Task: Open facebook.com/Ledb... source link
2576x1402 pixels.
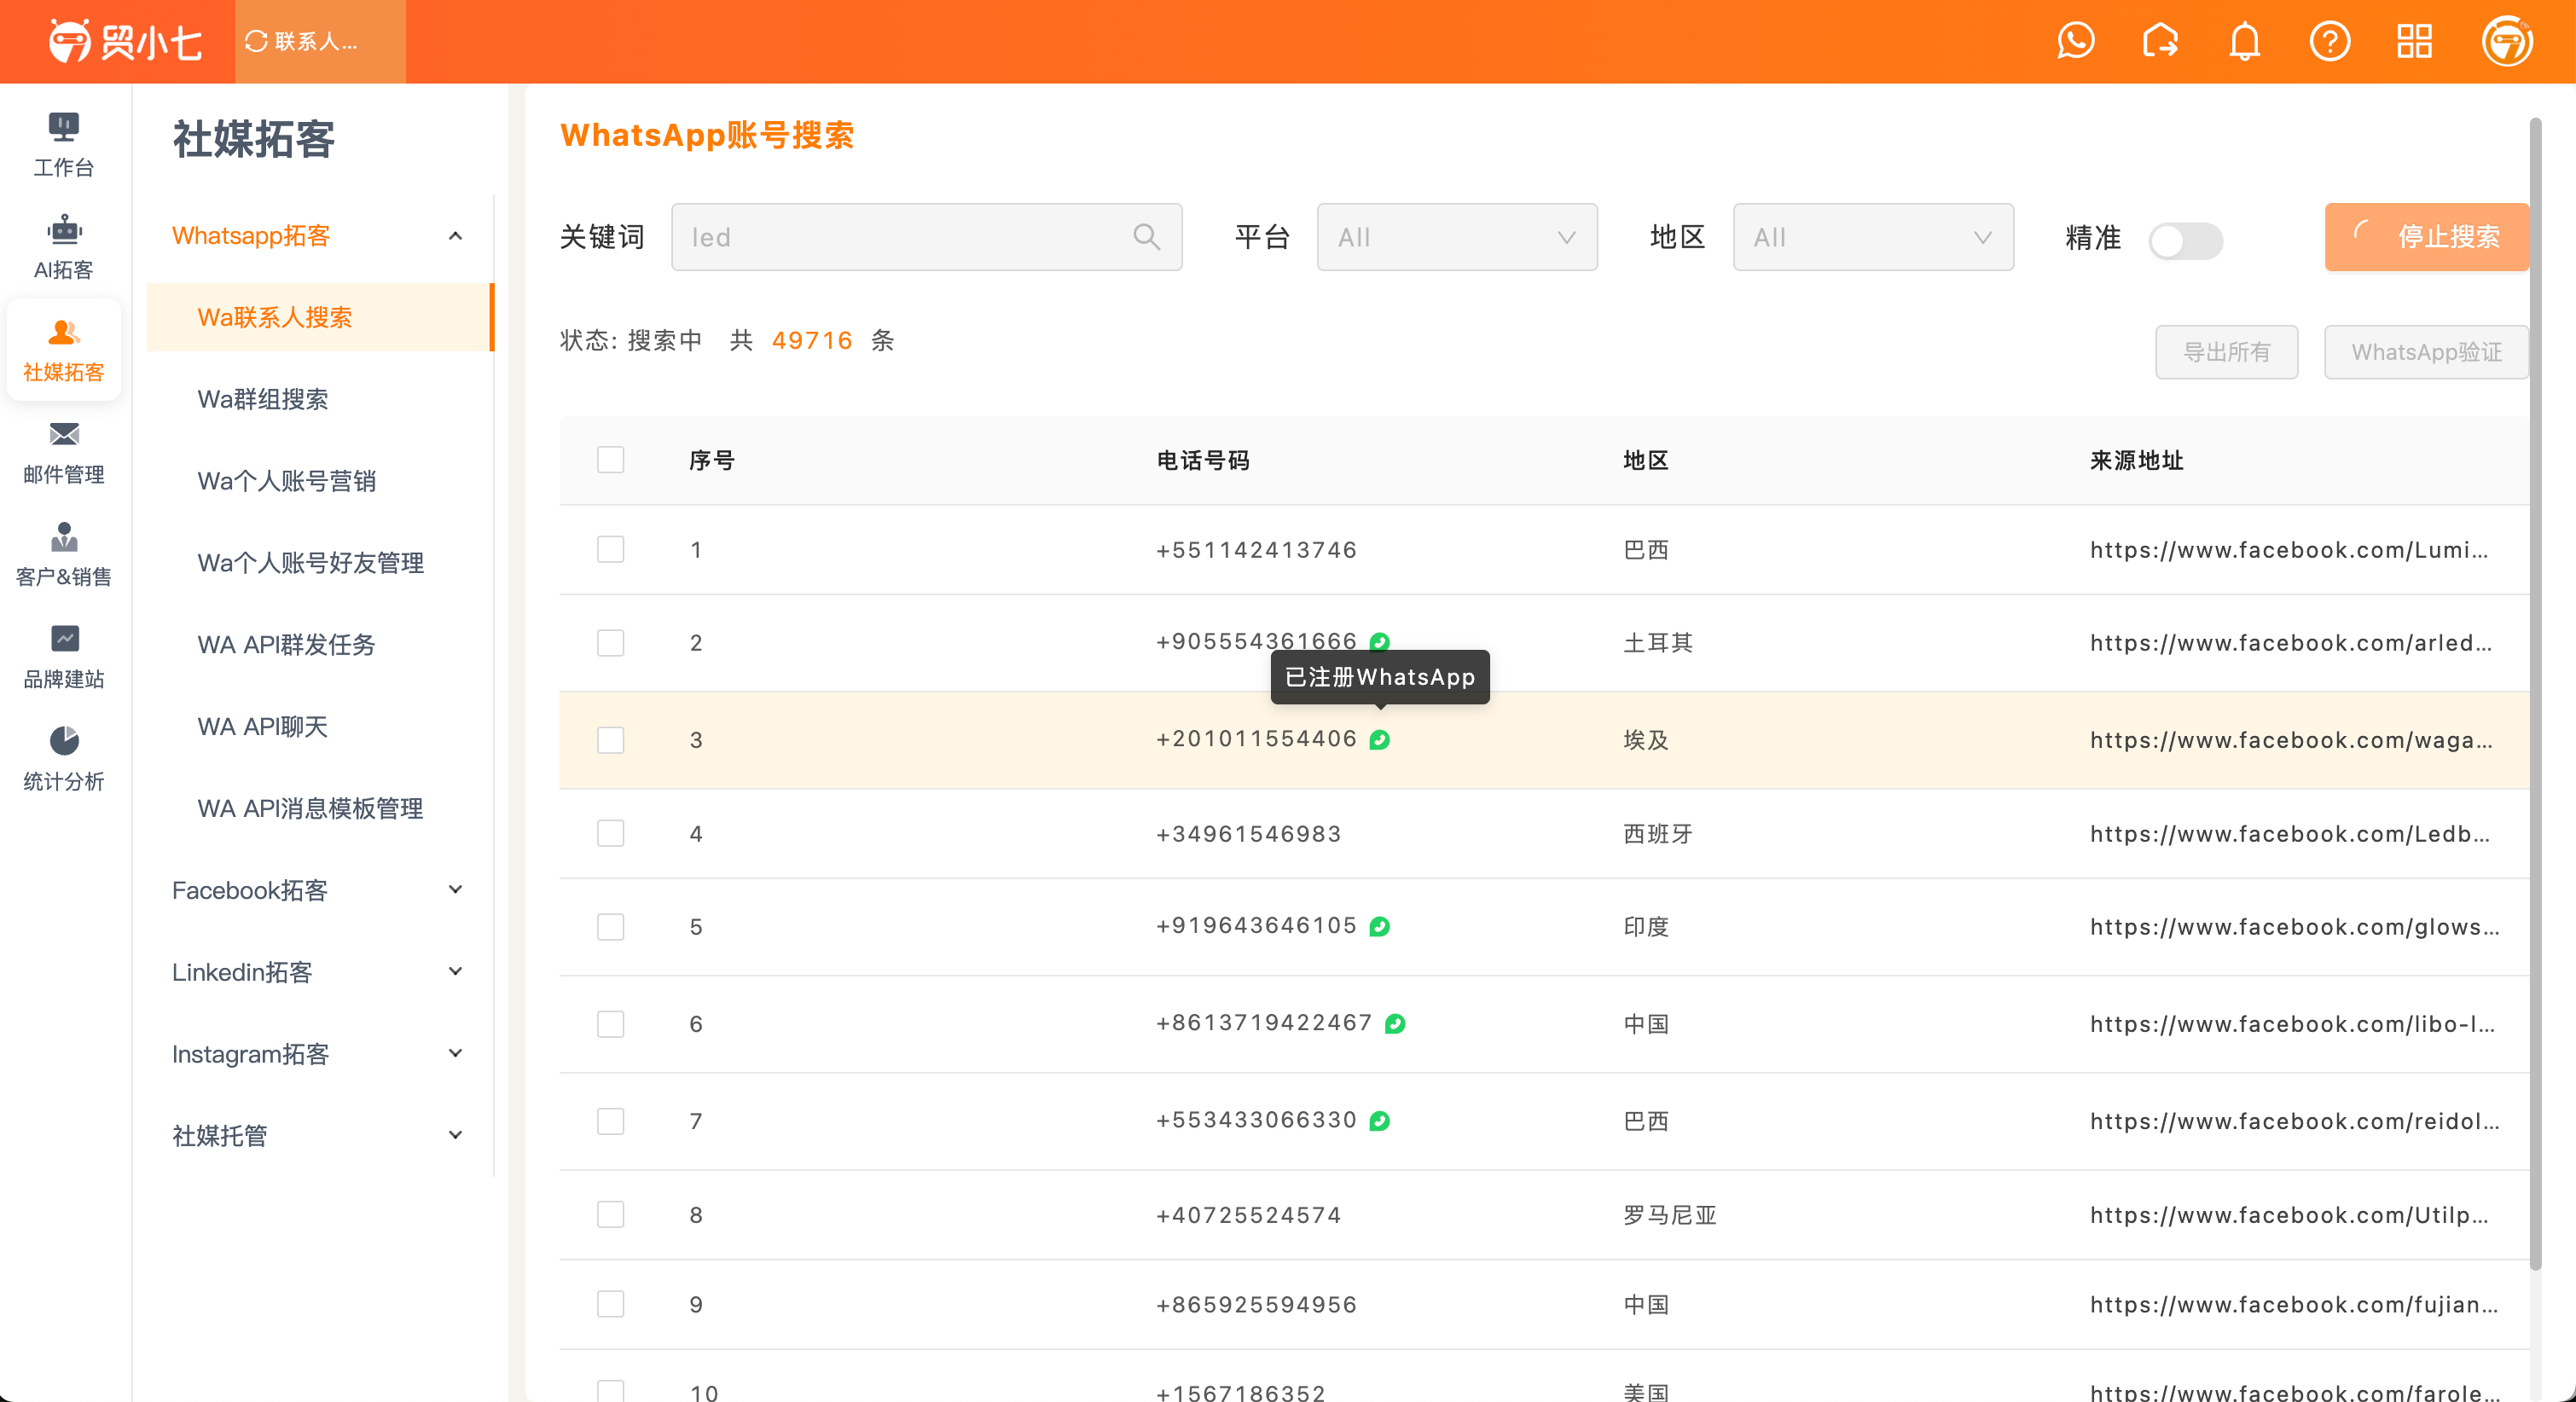Action: (2290, 834)
